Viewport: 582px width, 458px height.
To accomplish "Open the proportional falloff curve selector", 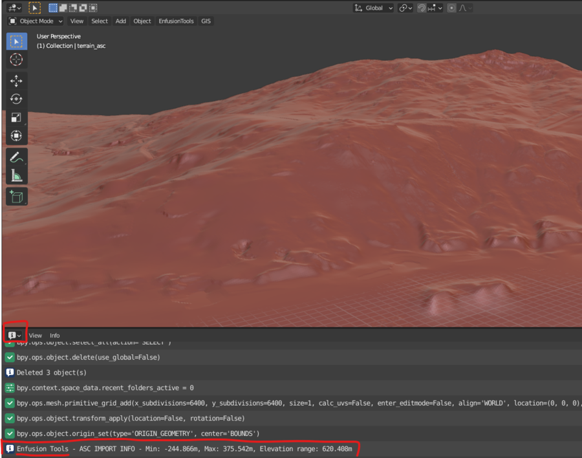I will point(463,7).
